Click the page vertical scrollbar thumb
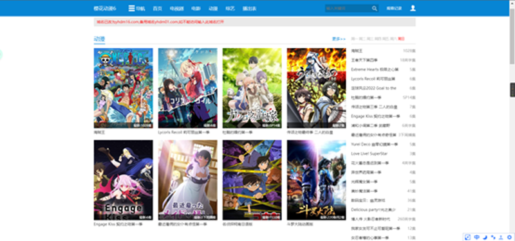Screen dimensions: 515x241 coord(512,36)
